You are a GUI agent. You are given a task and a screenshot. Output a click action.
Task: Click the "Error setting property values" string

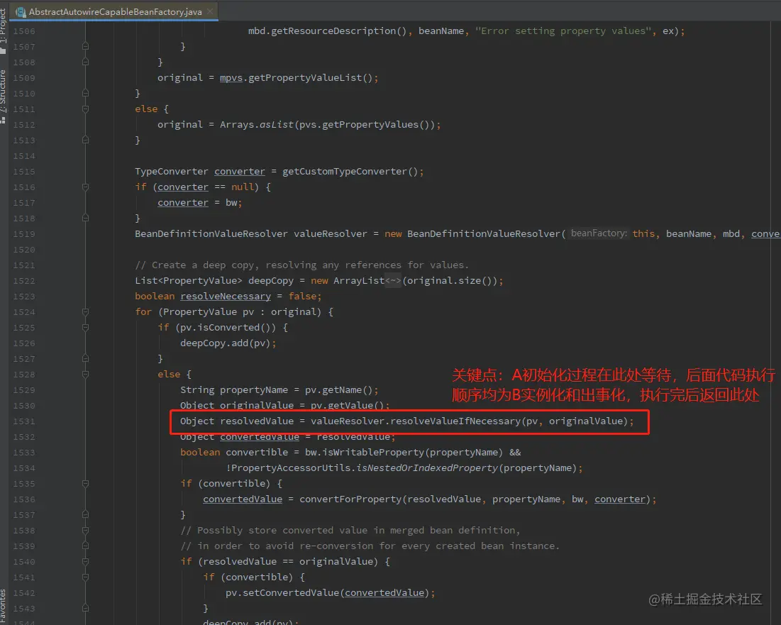click(x=563, y=31)
